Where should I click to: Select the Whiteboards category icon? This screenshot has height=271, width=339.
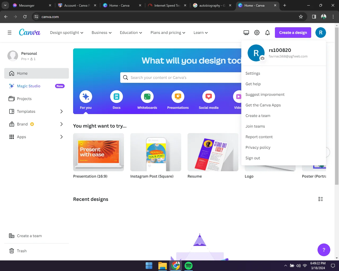(147, 97)
